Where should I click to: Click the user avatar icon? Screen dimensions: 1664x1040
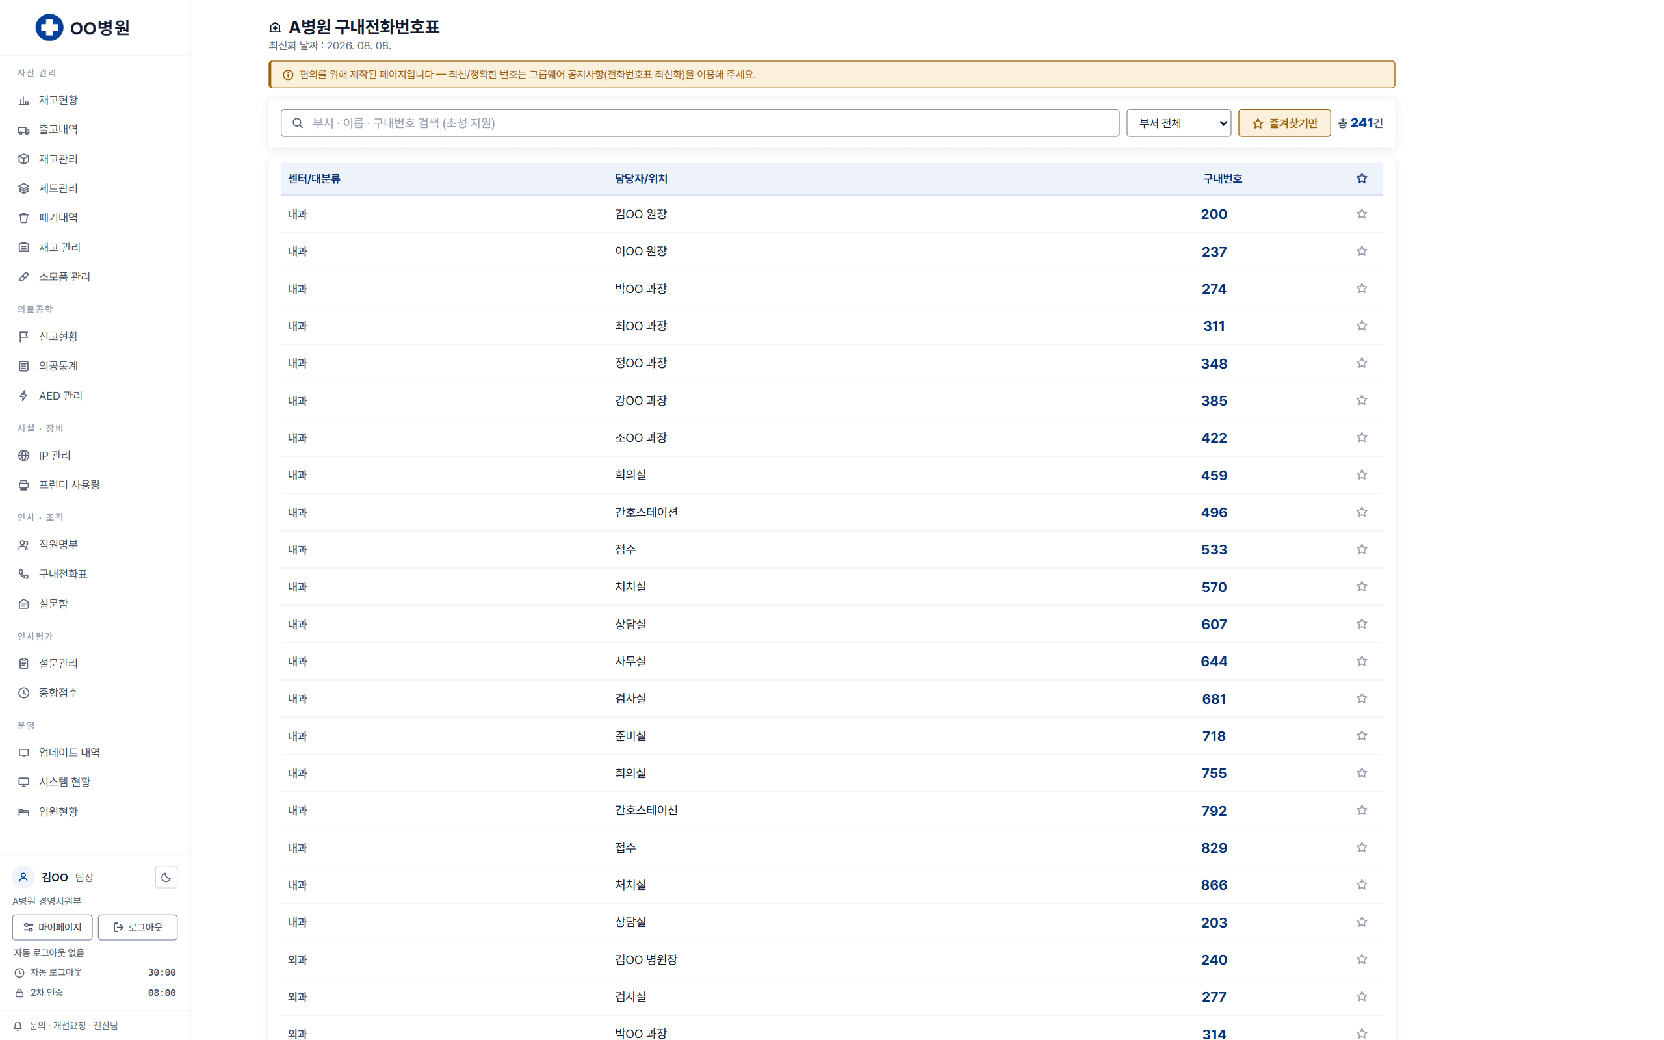23,877
